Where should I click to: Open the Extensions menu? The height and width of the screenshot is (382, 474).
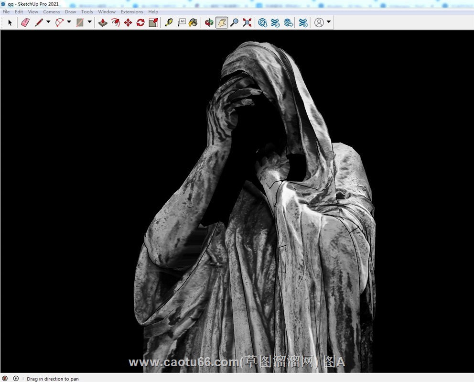click(x=132, y=12)
